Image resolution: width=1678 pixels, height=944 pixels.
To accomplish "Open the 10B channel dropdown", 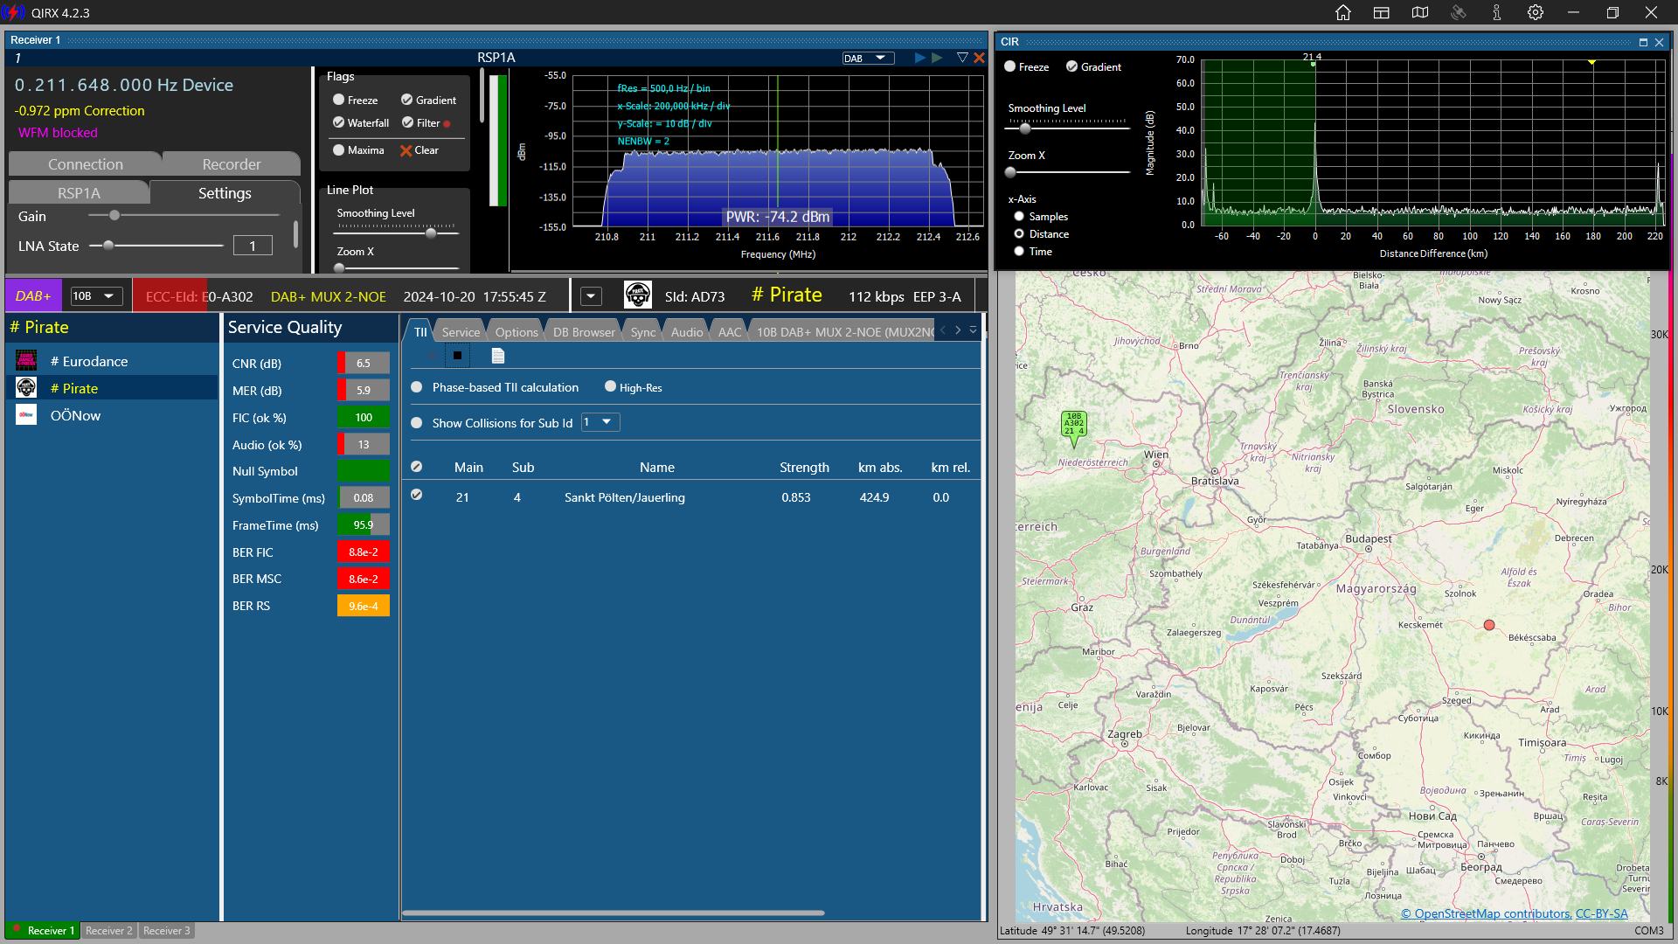I will coord(96,295).
